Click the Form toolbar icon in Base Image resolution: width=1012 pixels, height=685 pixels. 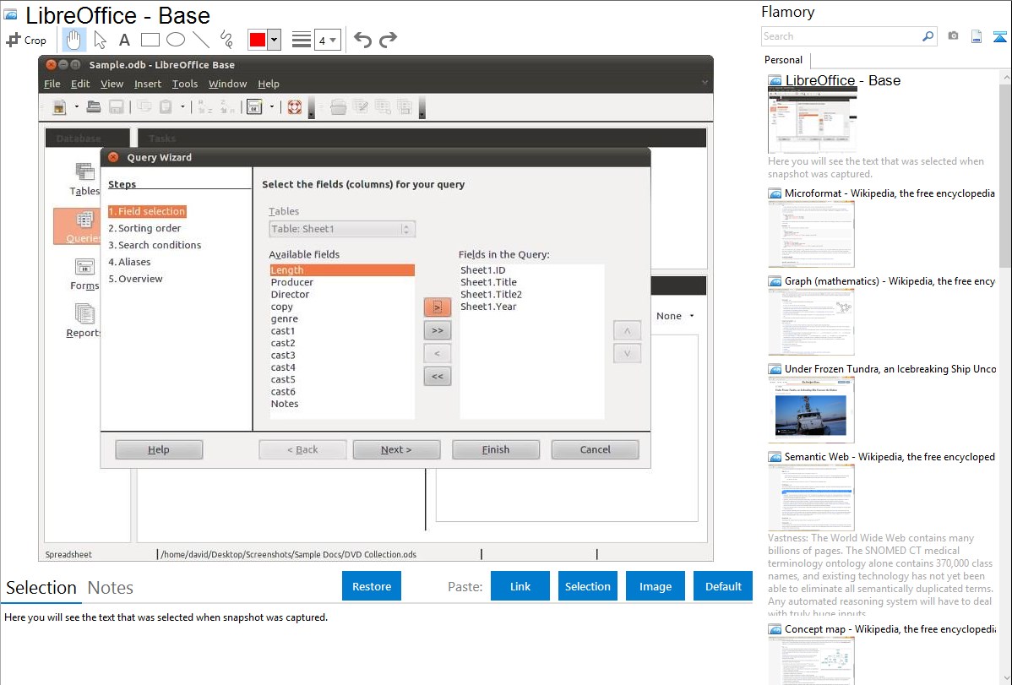[x=255, y=107]
